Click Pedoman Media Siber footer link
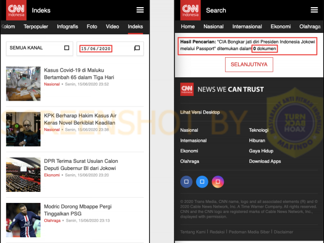This screenshot has width=324, height=243. point(249,232)
